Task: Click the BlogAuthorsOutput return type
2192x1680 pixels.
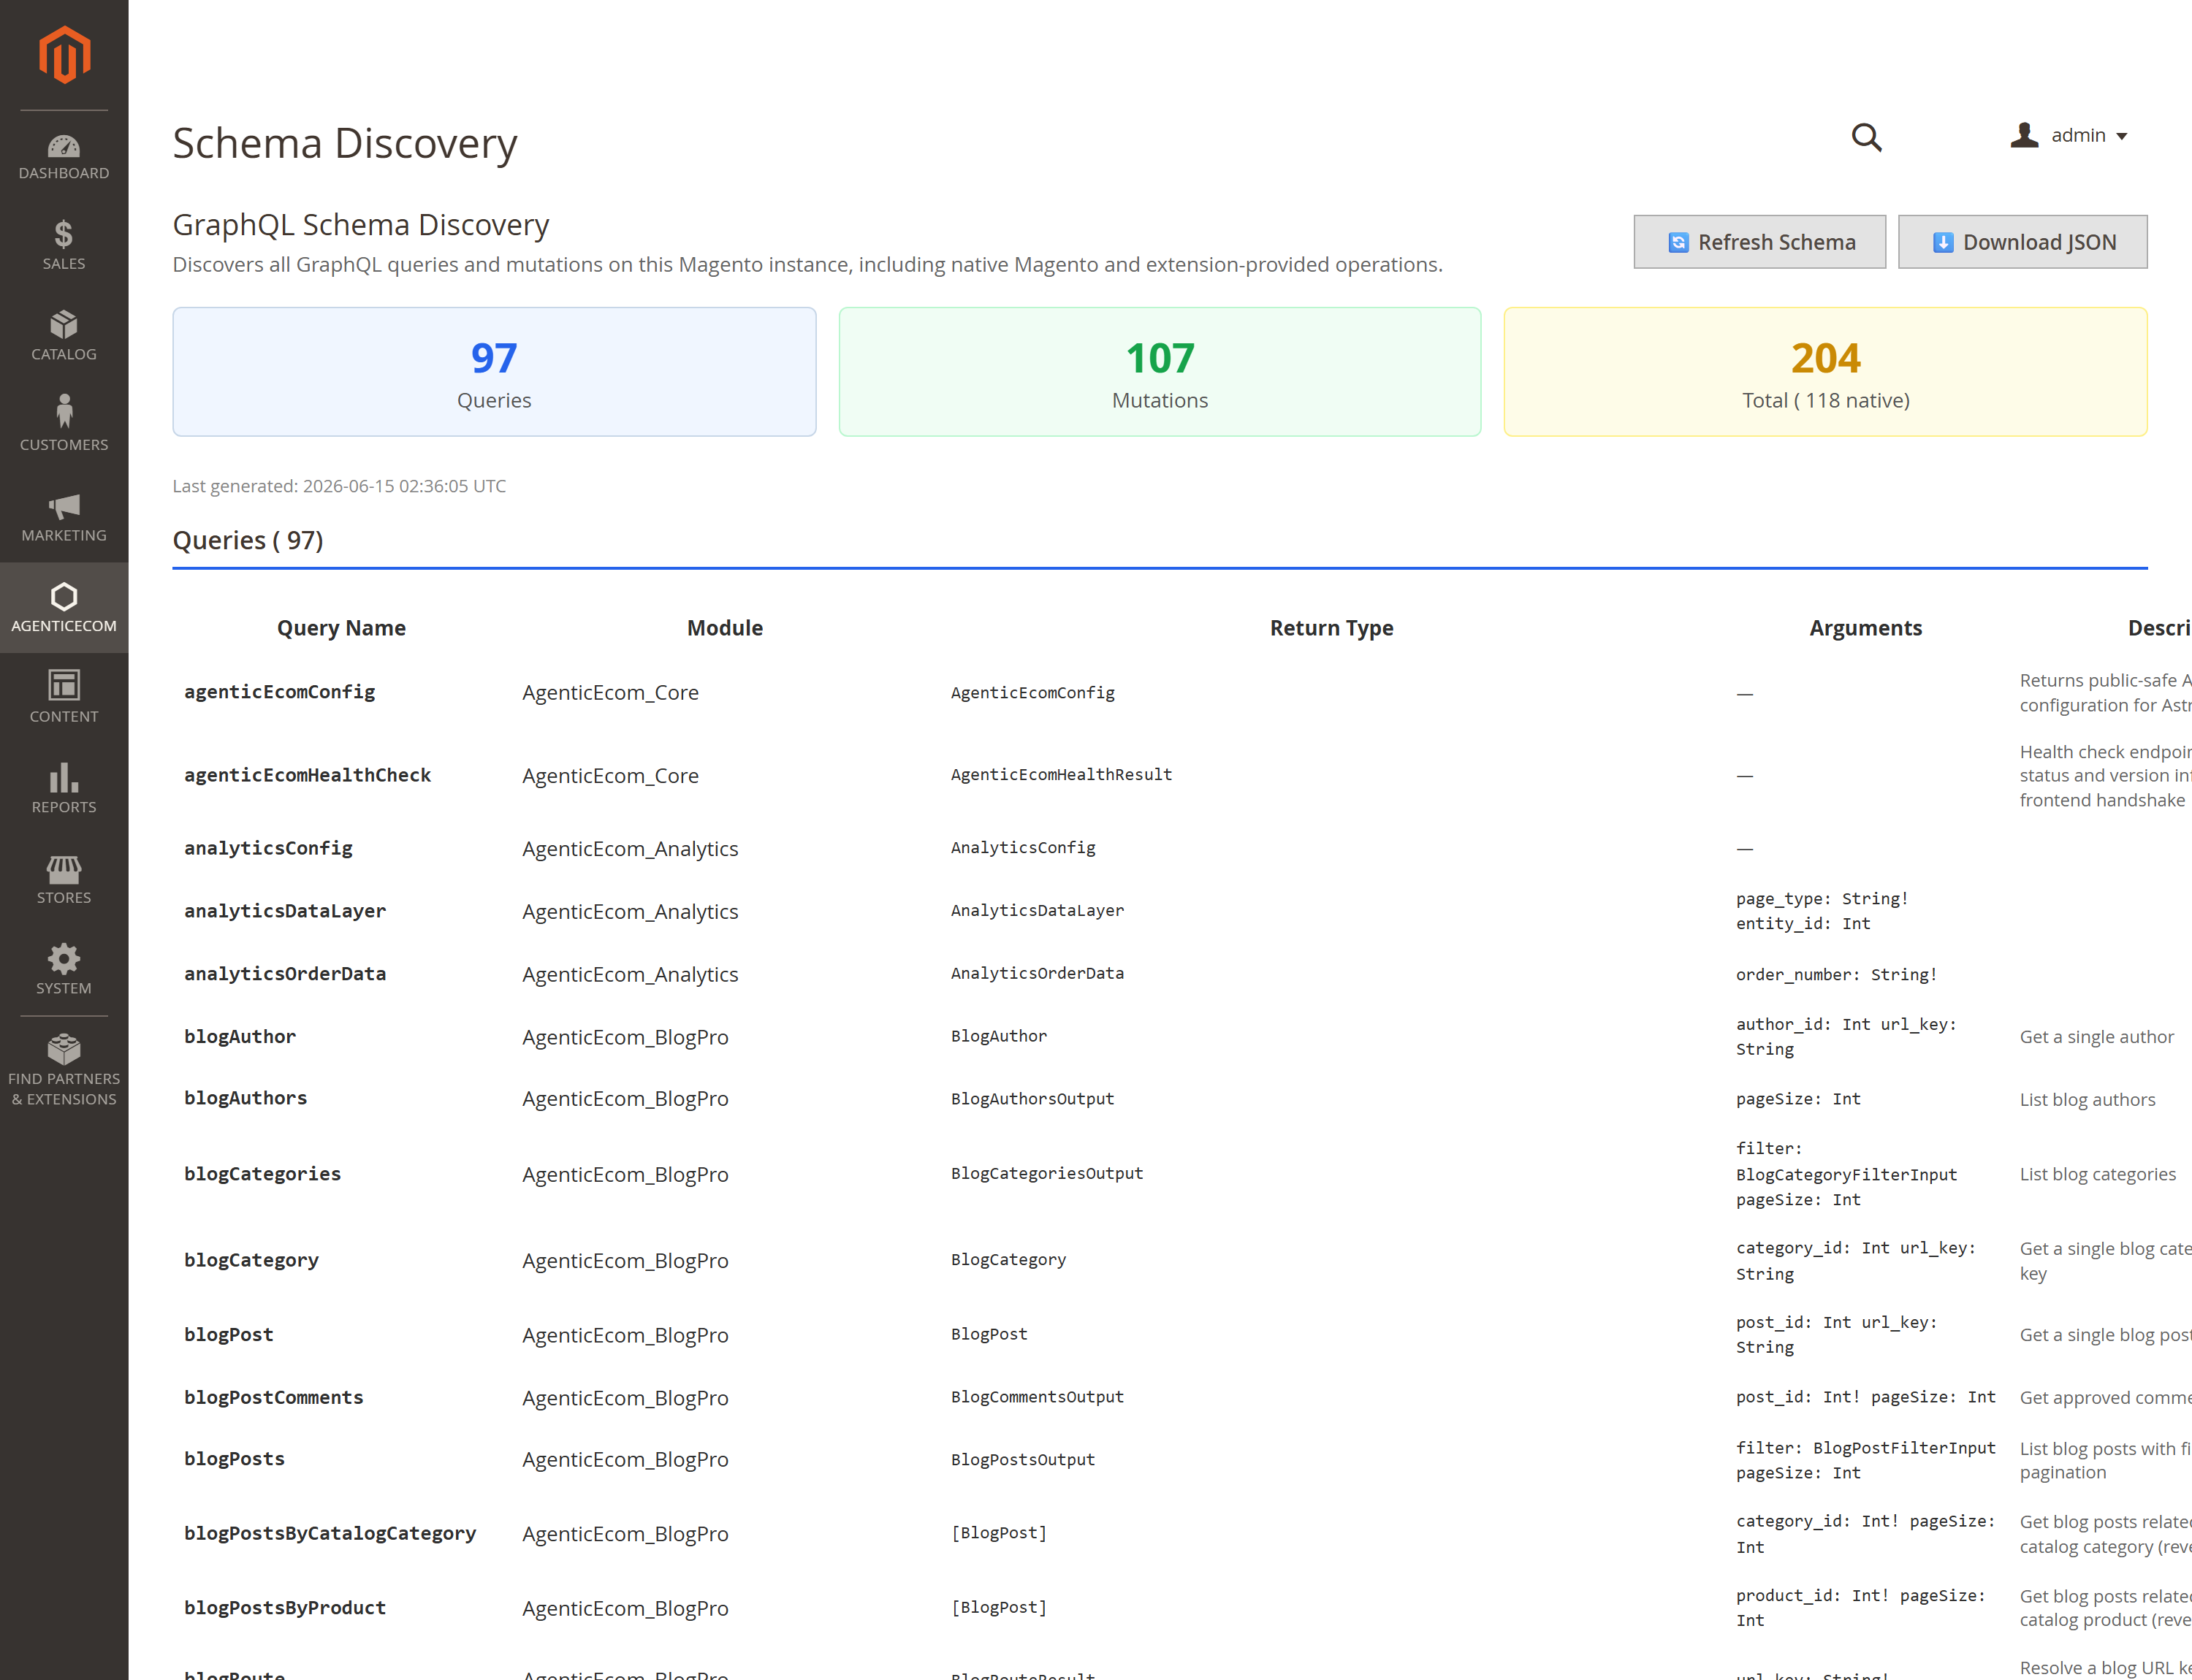Action: pyautogui.click(x=1032, y=1099)
